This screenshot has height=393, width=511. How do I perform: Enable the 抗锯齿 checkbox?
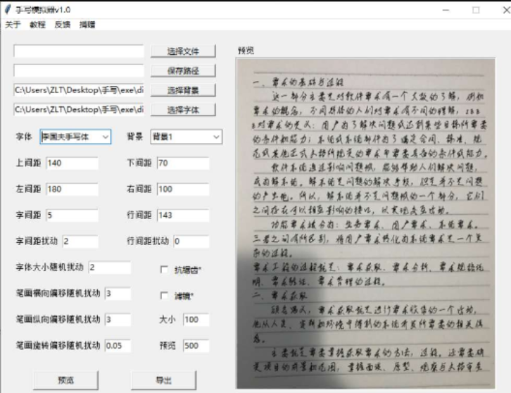[x=165, y=269]
